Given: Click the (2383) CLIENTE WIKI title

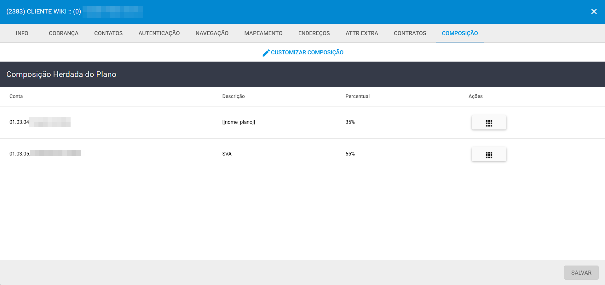Looking at the screenshot, I should pyautogui.click(x=43, y=12).
